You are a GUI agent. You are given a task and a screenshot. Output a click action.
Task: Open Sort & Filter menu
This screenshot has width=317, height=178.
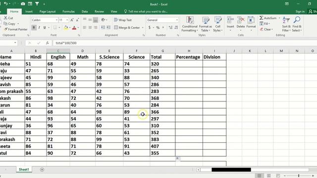pos(286,24)
